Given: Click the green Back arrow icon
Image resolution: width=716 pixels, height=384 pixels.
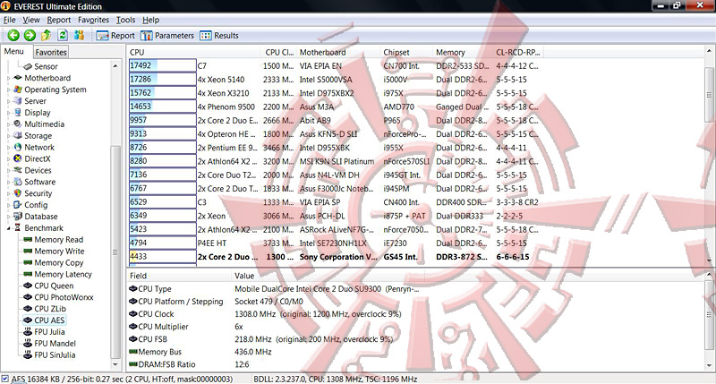Looking at the screenshot, I should point(13,35).
